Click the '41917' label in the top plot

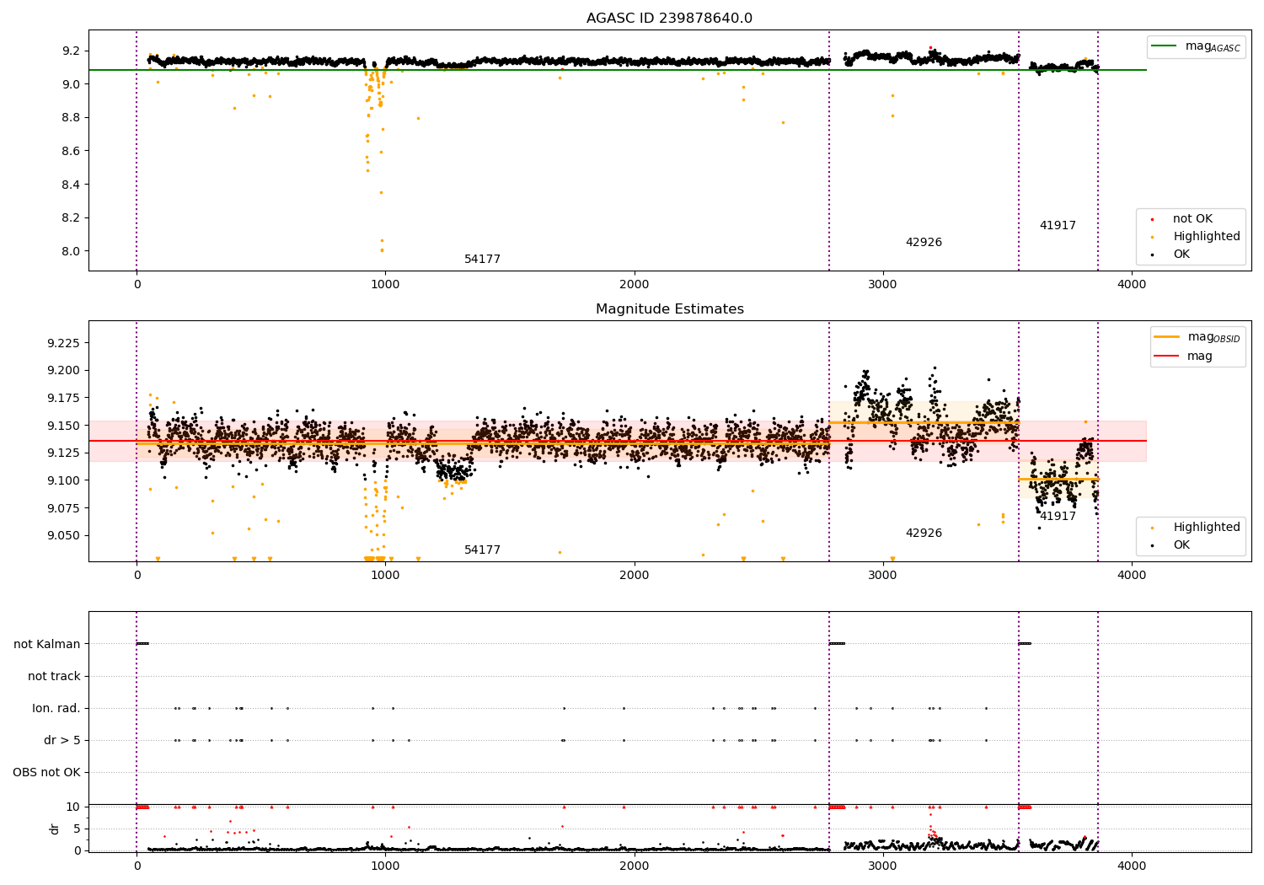[1058, 226]
